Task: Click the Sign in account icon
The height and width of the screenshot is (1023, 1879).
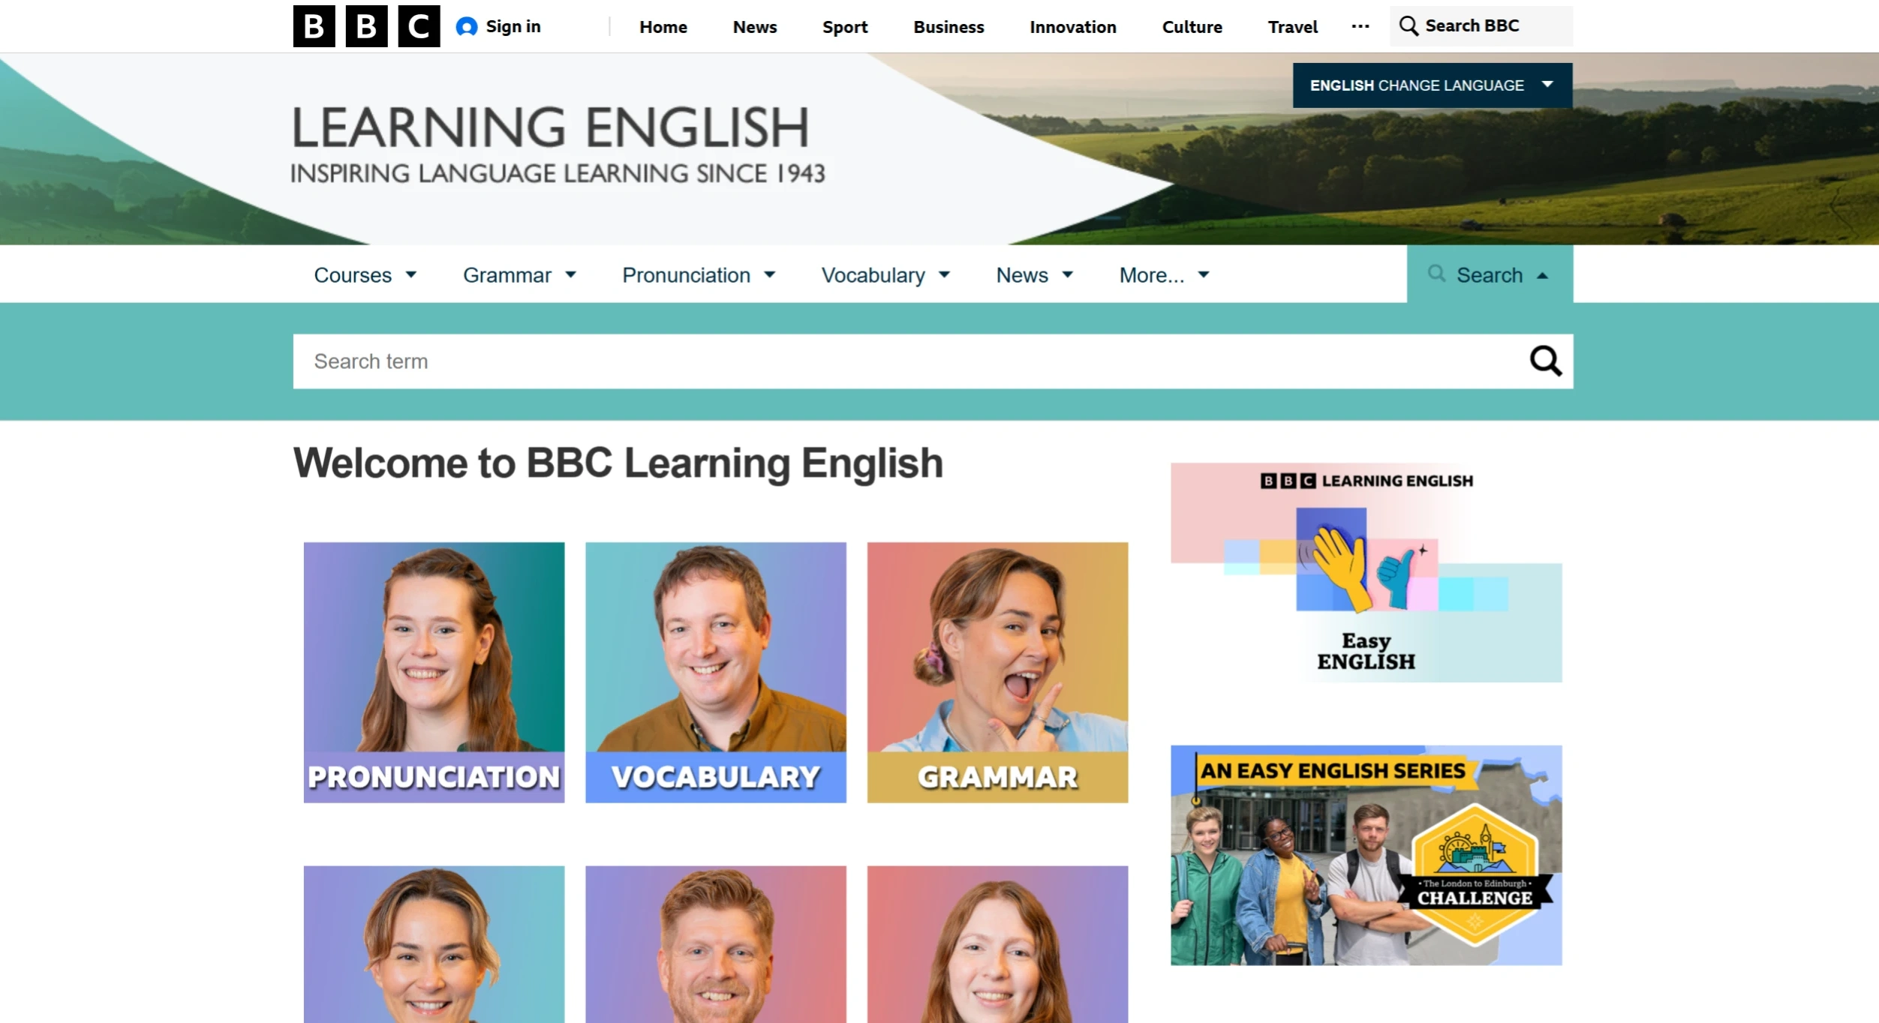Action: point(467,27)
